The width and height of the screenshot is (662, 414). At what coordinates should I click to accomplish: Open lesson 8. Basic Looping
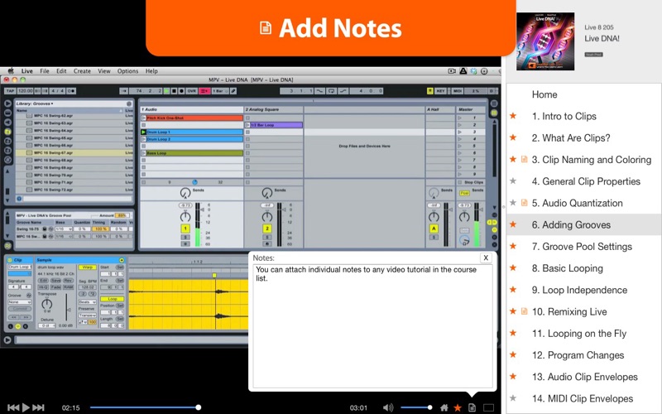(567, 267)
